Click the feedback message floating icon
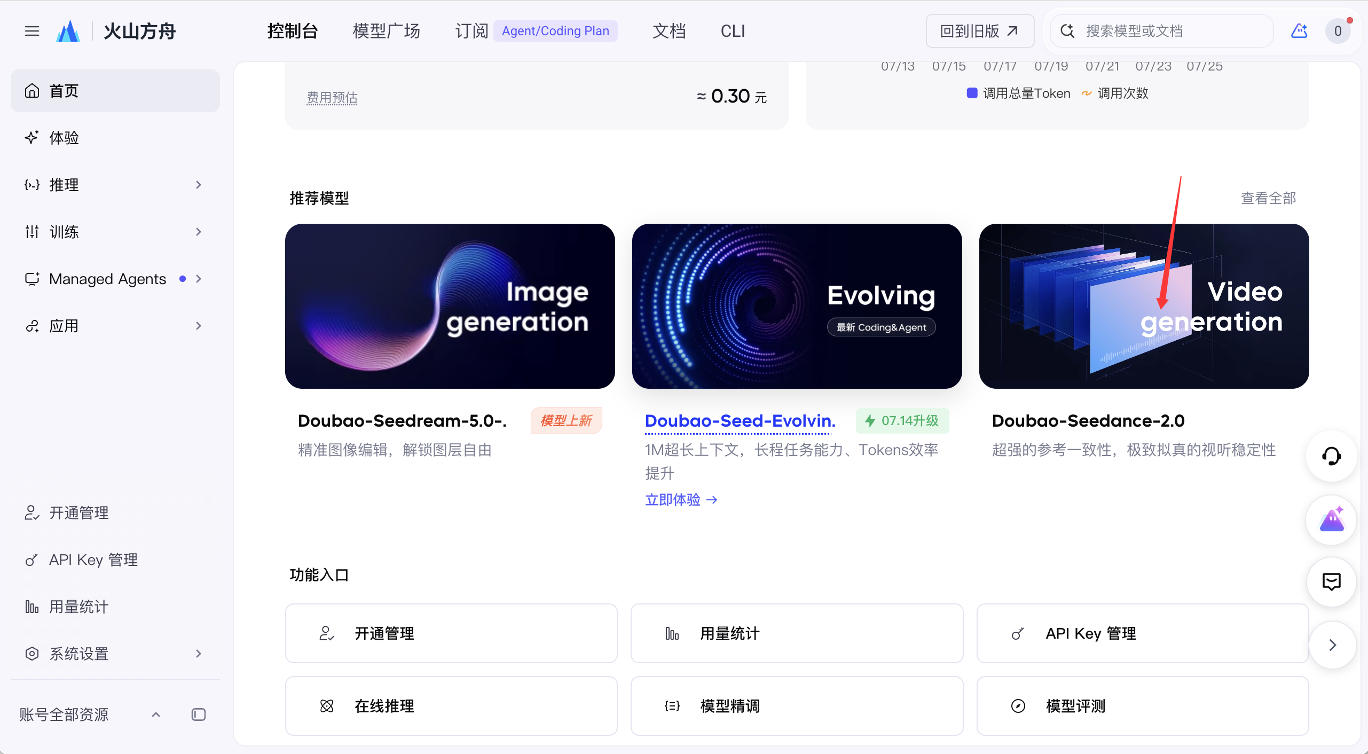The height and width of the screenshot is (754, 1368). [x=1331, y=582]
